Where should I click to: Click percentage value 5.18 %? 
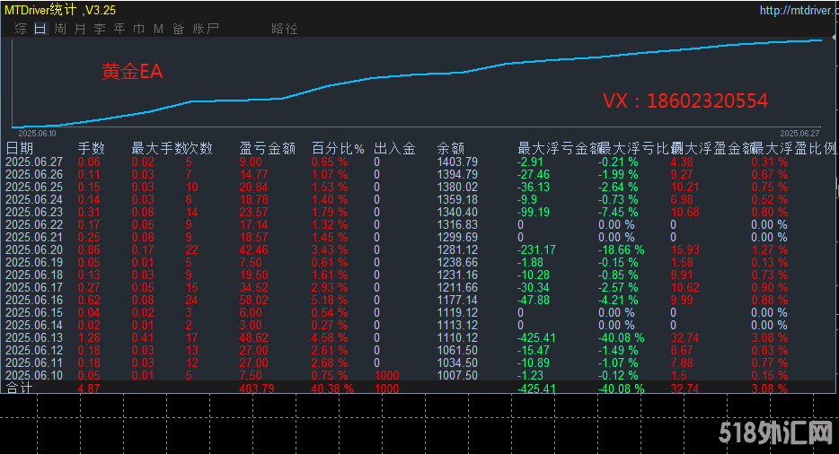pyautogui.click(x=330, y=300)
